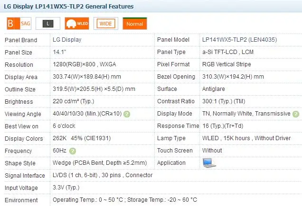Screen dimensions: 302x206
Task: Click the Signal Interface label
Action: (25, 175)
